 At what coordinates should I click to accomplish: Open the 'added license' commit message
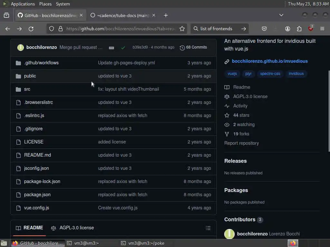click(x=112, y=142)
